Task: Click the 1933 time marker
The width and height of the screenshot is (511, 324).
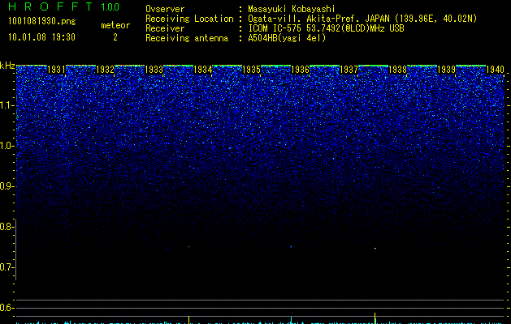Action: pyautogui.click(x=154, y=70)
